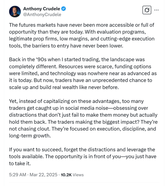165x186 pixels.
Task: Click the phrase "Resources were scarce"
Action: (86, 66)
